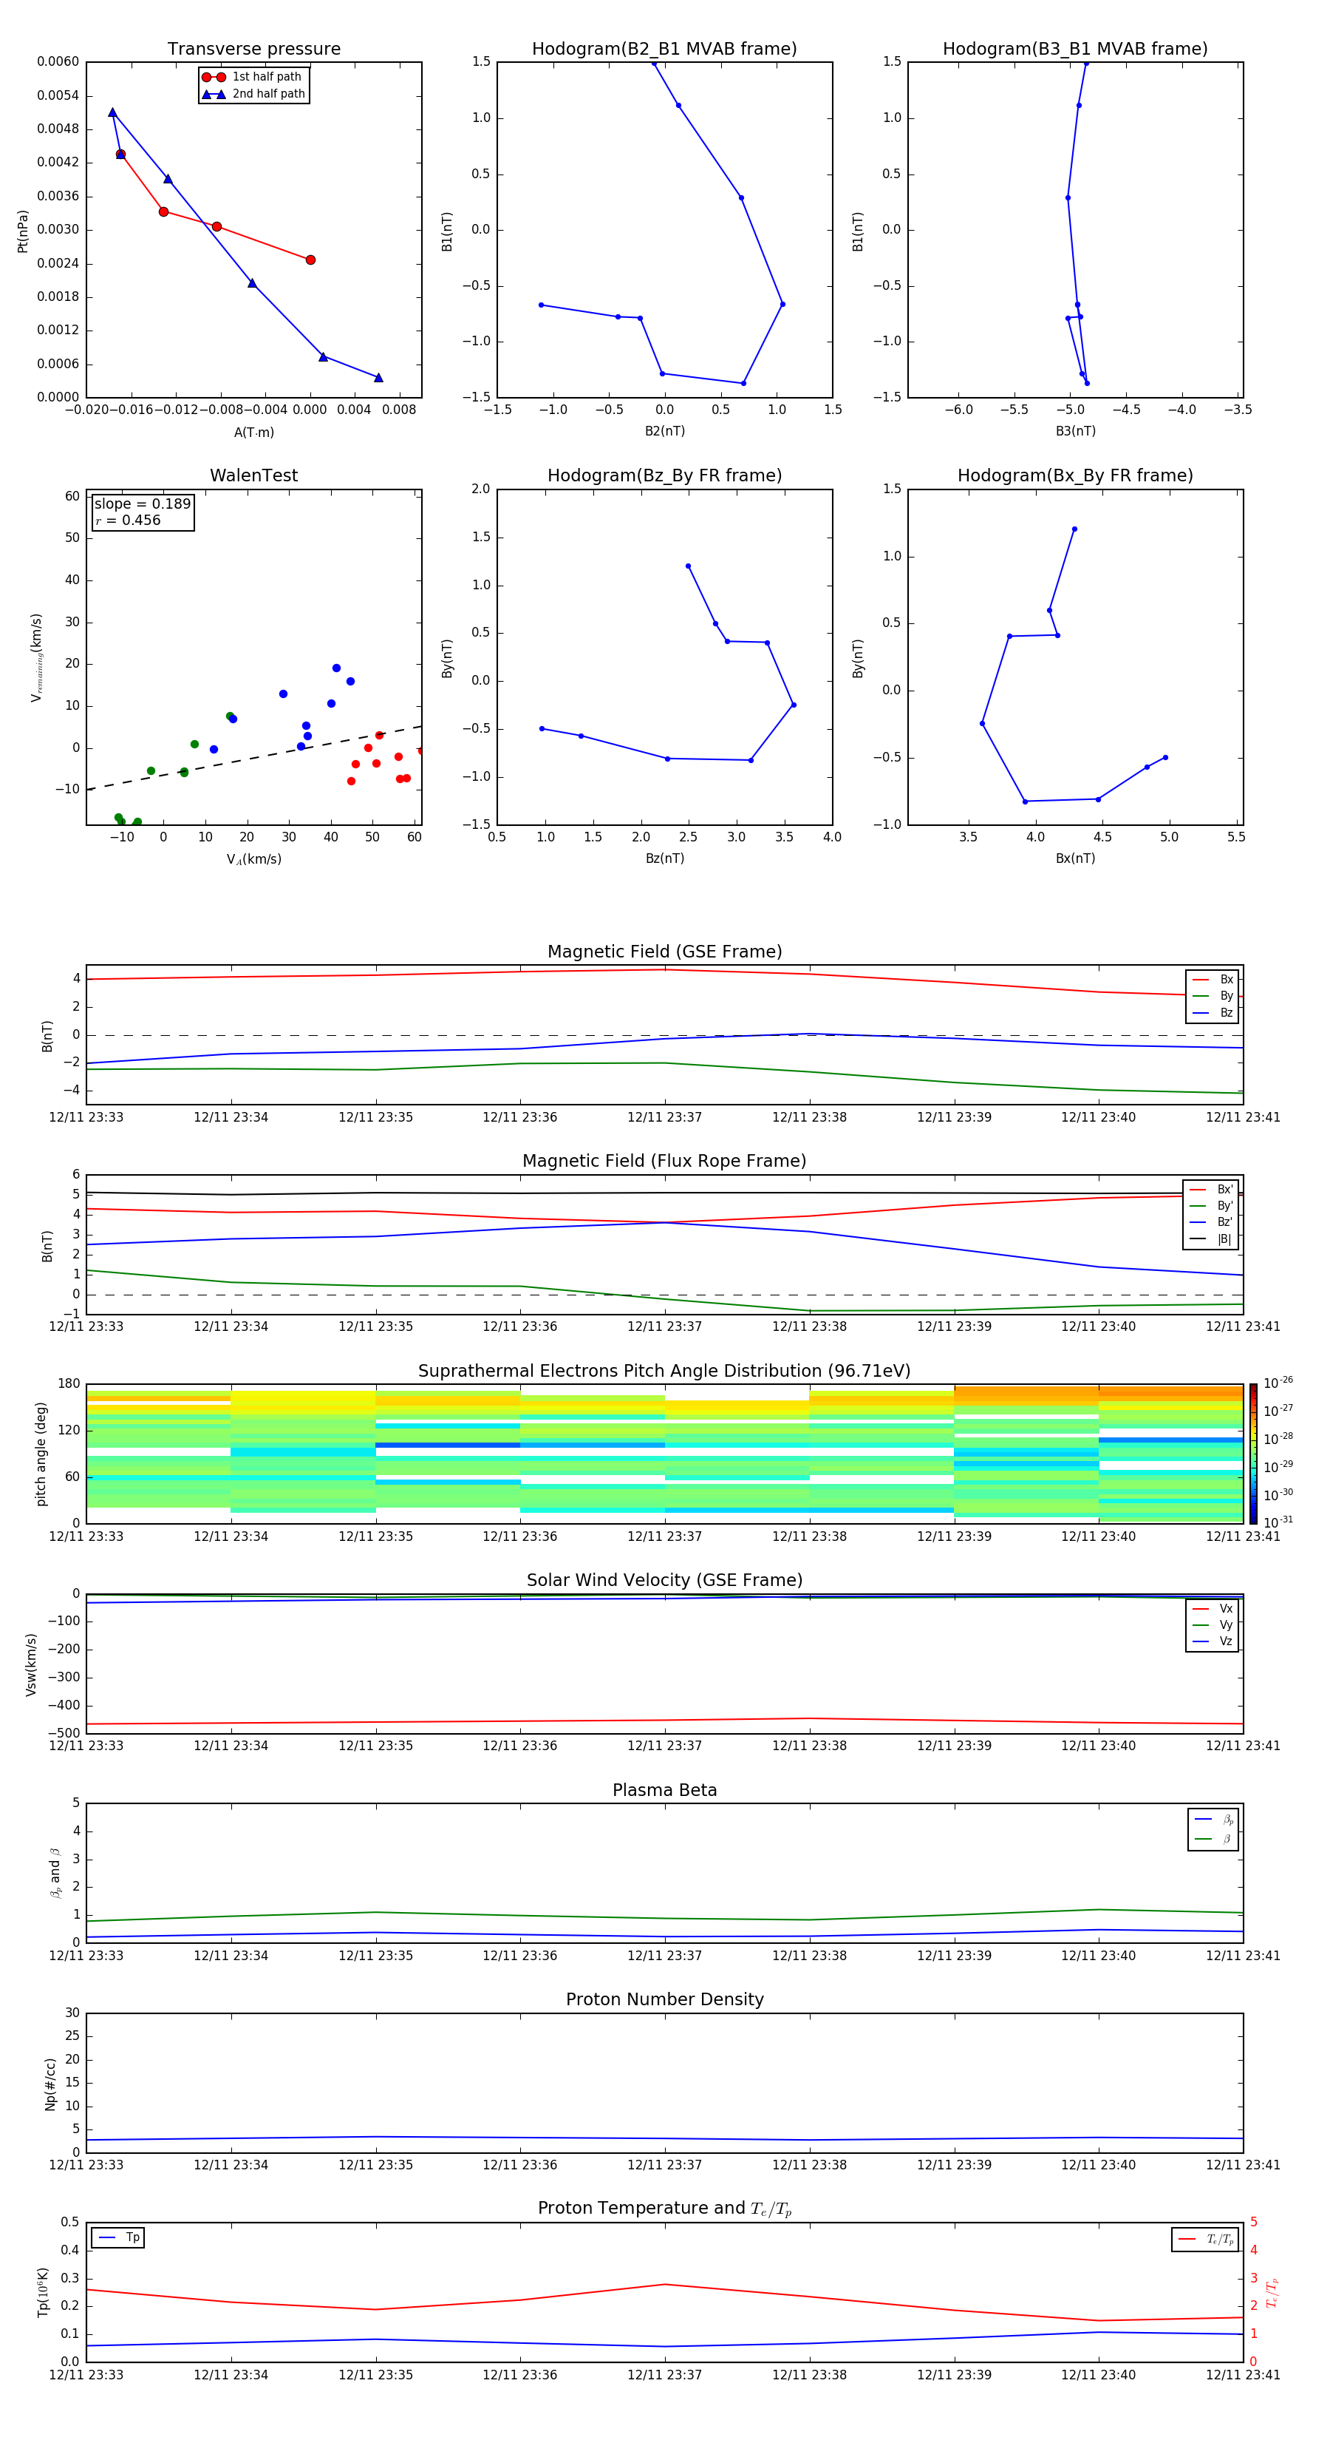Image resolution: width=1330 pixels, height=2440 pixels.
Task: Click '12/11 23:41' tick under proton temperature plot
Action: [x=1243, y=2375]
